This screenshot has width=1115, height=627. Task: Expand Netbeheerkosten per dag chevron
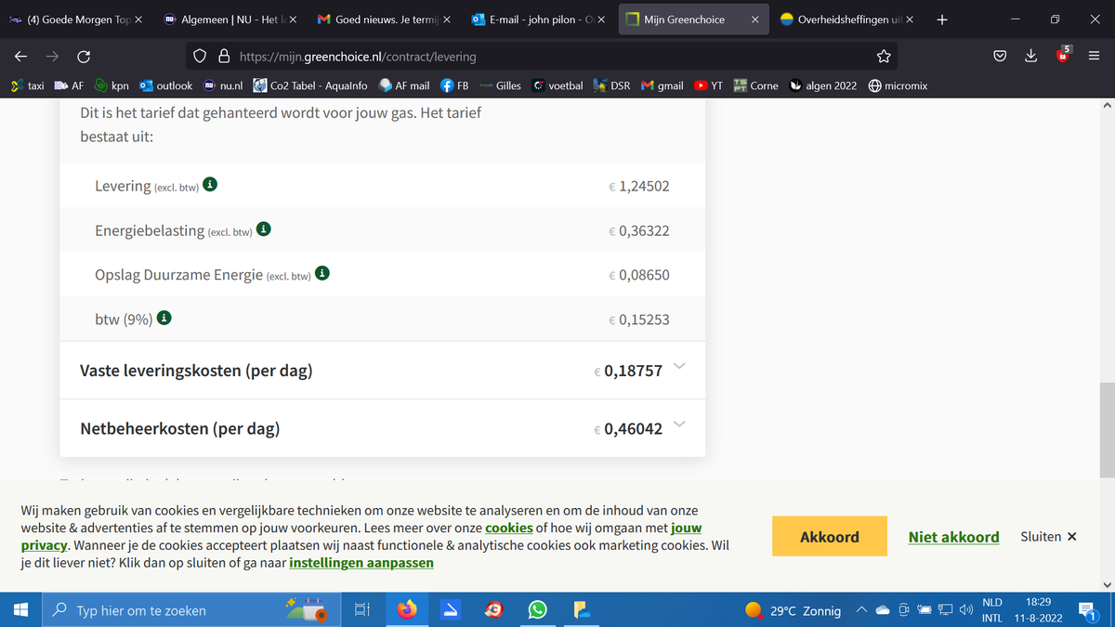click(678, 425)
